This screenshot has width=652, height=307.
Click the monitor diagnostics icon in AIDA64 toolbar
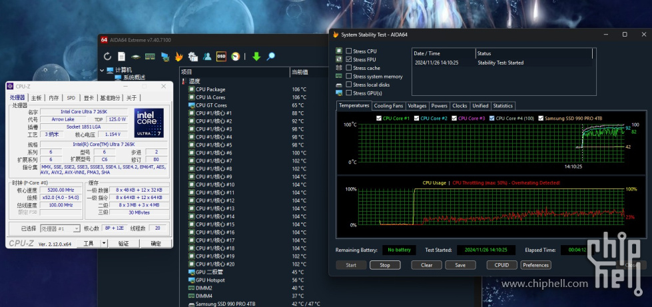(x=165, y=57)
